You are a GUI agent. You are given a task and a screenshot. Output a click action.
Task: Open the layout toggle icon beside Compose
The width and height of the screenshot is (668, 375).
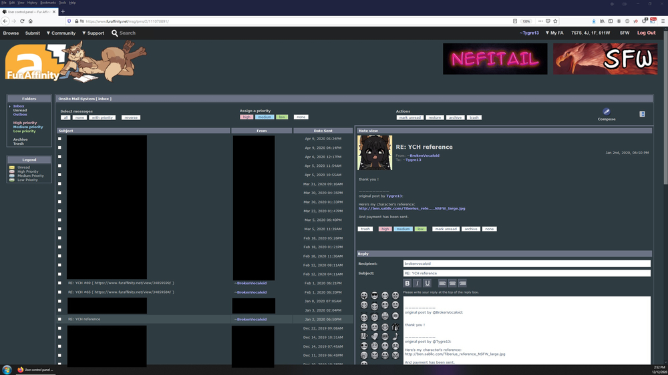(642, 113)
